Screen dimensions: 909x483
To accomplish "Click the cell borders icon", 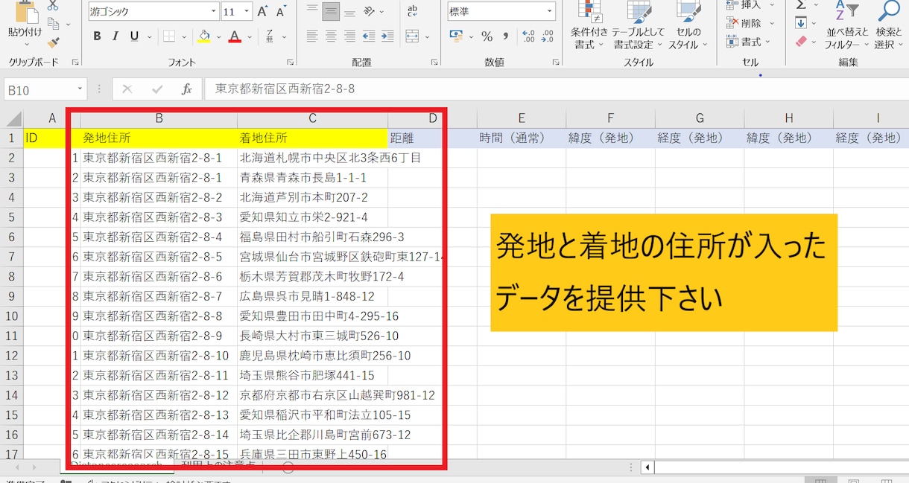I will tap(168, 36).
